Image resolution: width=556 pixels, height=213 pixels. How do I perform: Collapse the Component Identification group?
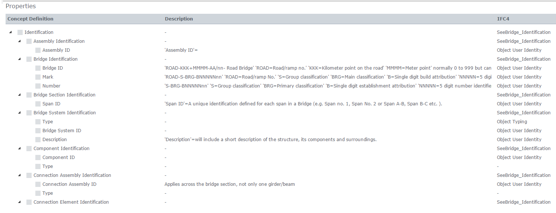click(x=19, y=148)
